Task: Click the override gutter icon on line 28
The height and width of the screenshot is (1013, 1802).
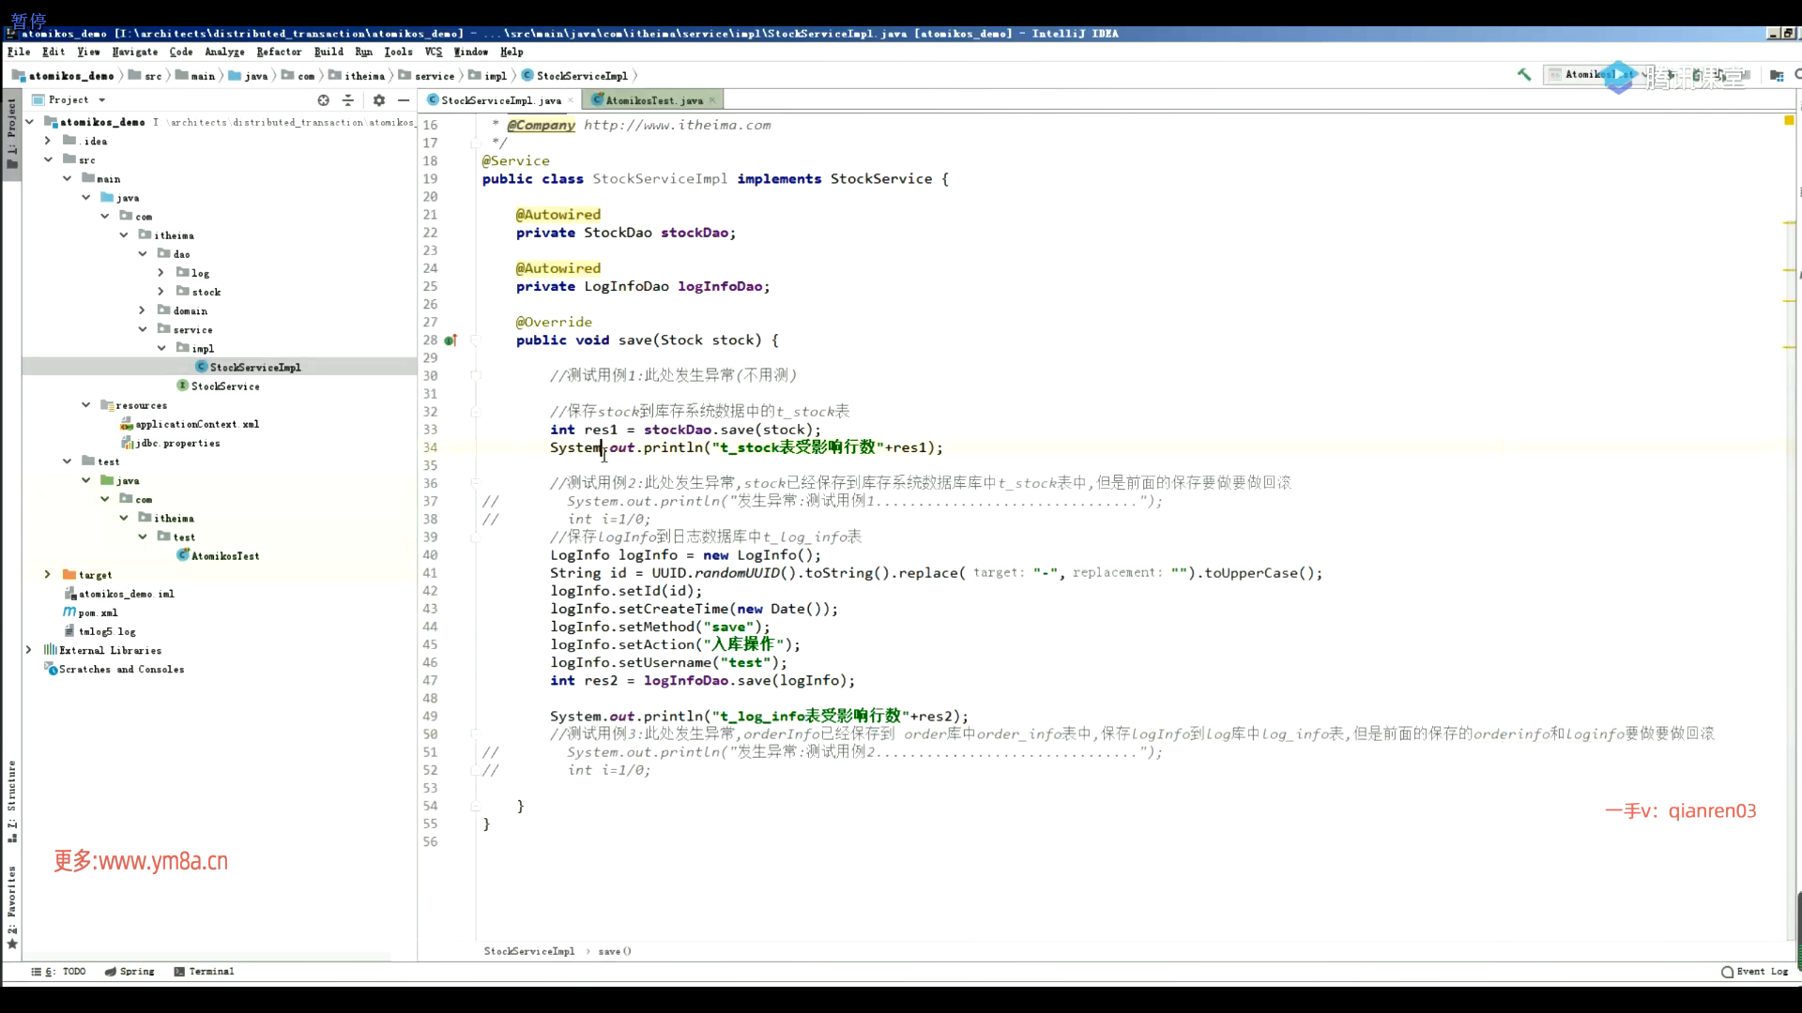Action: click(x=450, y=340)
